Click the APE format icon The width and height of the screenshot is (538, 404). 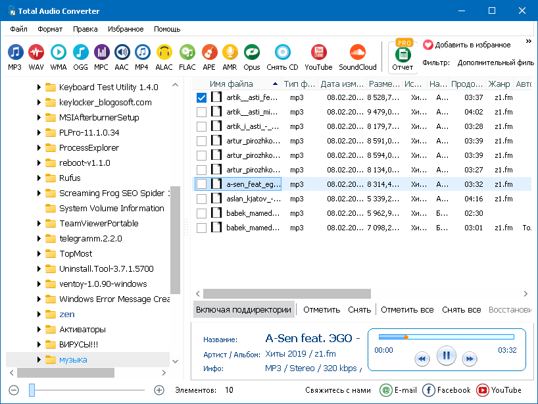click(209, 53)
